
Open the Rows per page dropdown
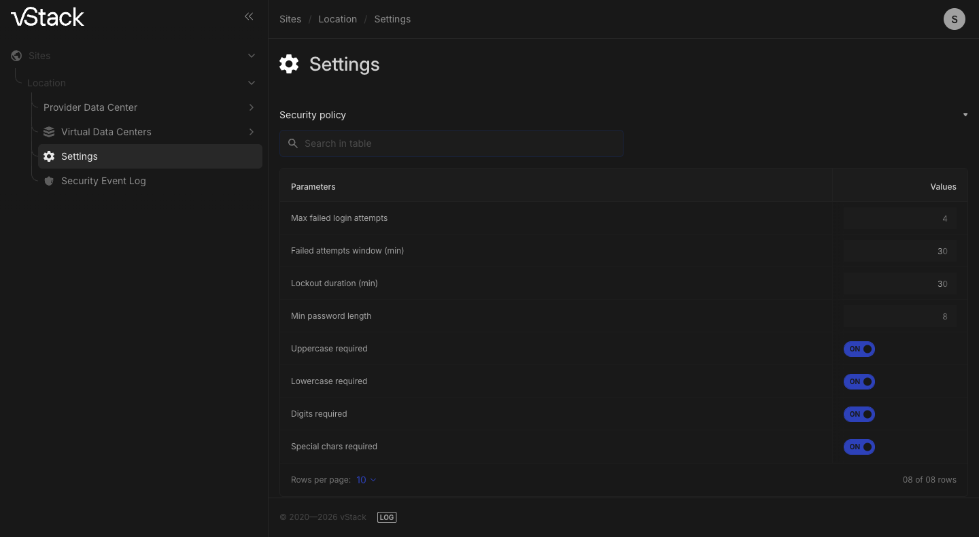click(366, 480)
